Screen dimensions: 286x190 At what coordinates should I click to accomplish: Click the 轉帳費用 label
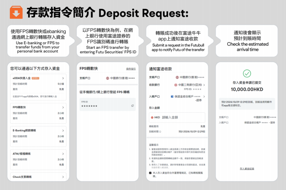154,126
